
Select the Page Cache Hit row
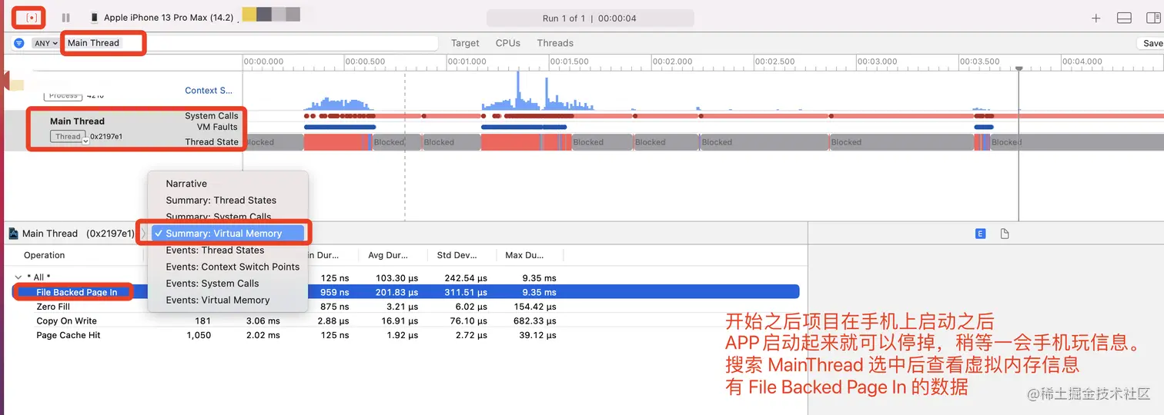(406, 335)
